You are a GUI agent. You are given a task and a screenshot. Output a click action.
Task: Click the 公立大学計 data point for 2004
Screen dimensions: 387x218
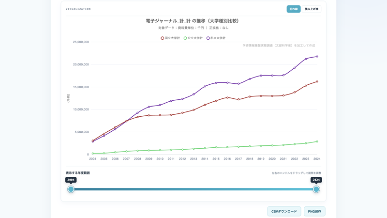(93, 154)
